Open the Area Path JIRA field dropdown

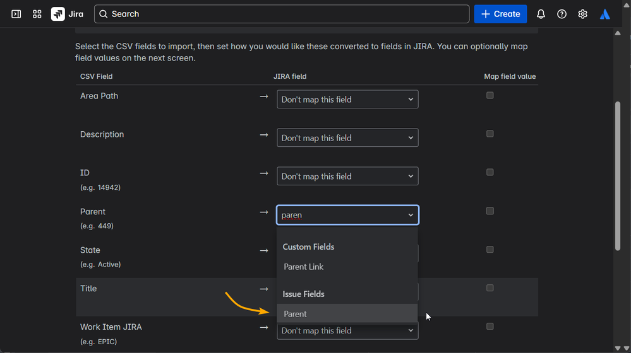pos(347,99)
